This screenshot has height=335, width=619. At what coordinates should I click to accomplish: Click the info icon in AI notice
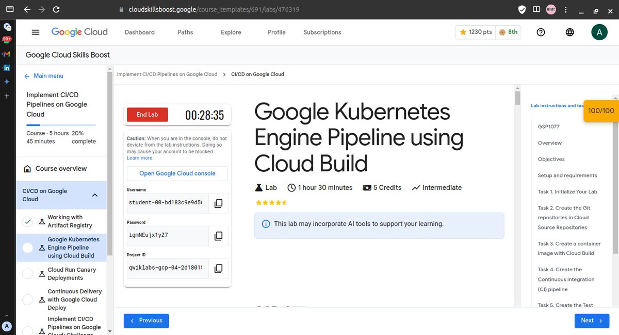266,224
